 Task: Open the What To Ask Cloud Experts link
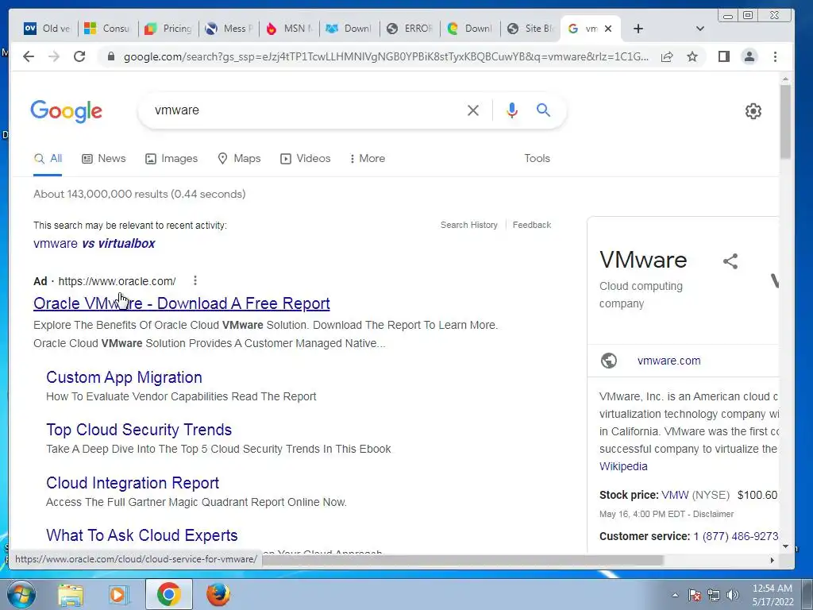tap(142, 535)
